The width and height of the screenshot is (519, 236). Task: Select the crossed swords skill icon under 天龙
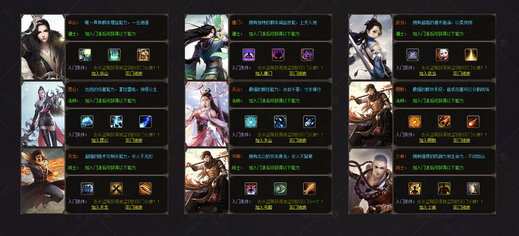pos(116,188)
